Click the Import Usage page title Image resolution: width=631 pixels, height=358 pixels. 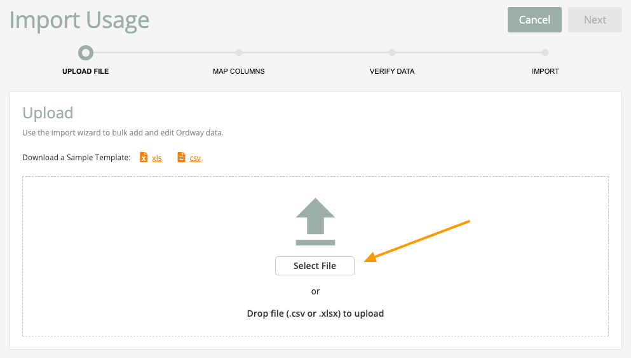(79, 20)
